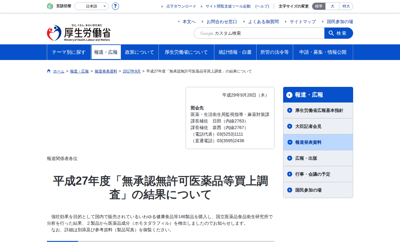Screen dimensions: 400x250
Task: Set font size to 標準
Action: point(319,6)
